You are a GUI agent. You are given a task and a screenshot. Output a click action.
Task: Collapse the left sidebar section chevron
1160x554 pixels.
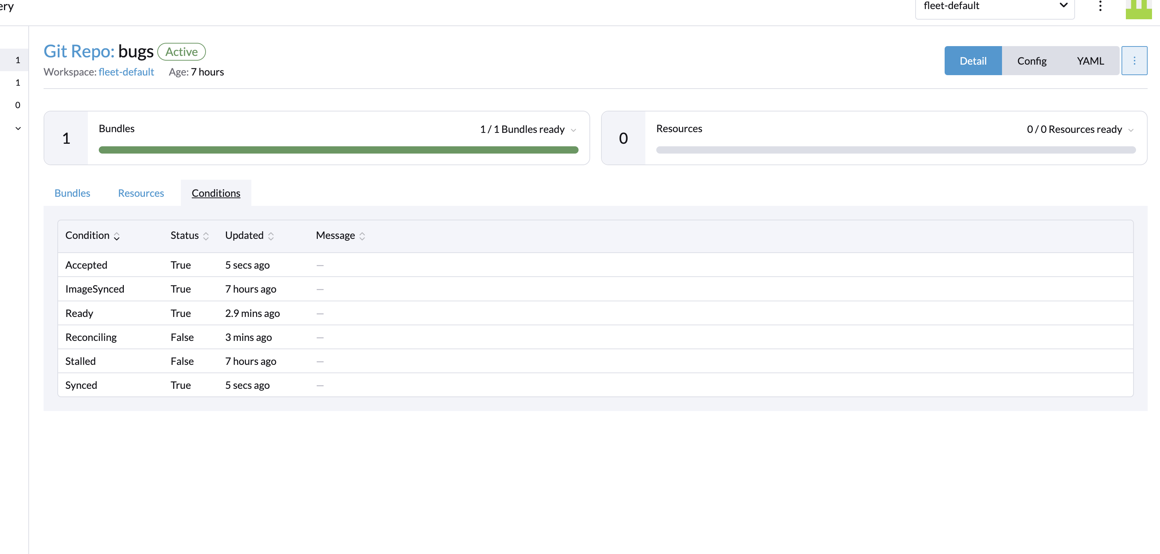pyautogui.click(x=17, y=128)
